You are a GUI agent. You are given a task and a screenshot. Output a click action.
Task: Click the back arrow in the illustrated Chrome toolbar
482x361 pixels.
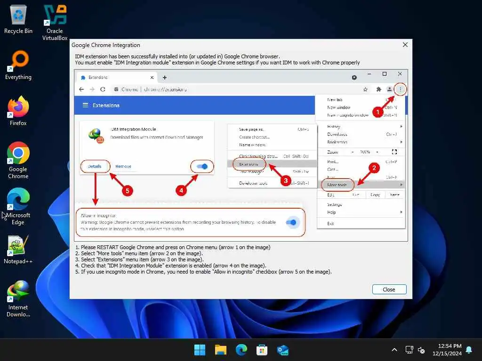coord(81,89)
